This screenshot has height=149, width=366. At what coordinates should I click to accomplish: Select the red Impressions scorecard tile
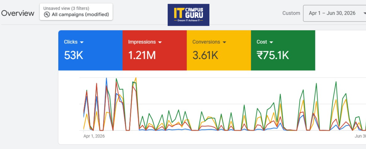(x=154, y=50)
